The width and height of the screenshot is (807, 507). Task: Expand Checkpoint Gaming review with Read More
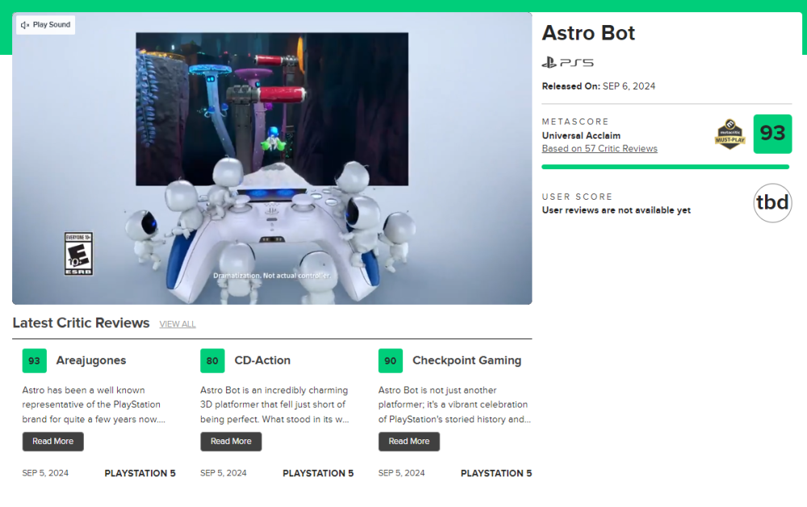coord(409,441)
